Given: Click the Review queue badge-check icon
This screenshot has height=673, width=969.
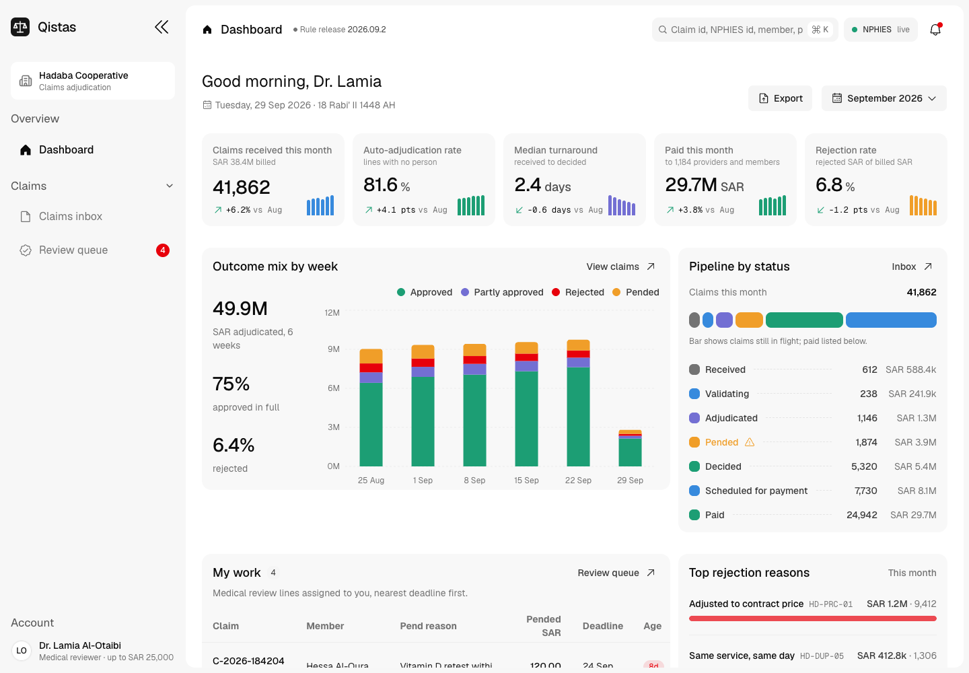Looking at the screenshot, I should click(26, 250).
